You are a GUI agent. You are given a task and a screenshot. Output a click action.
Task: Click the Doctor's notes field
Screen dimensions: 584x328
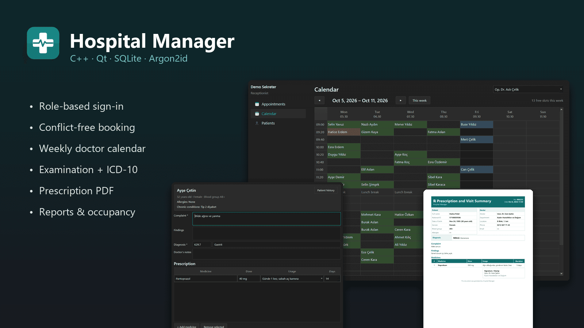click(266, 254)
